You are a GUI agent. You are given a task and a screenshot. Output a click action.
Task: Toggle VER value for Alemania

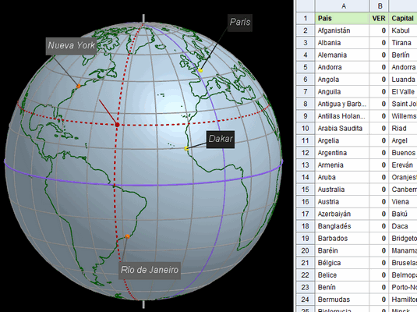point(380,55)
